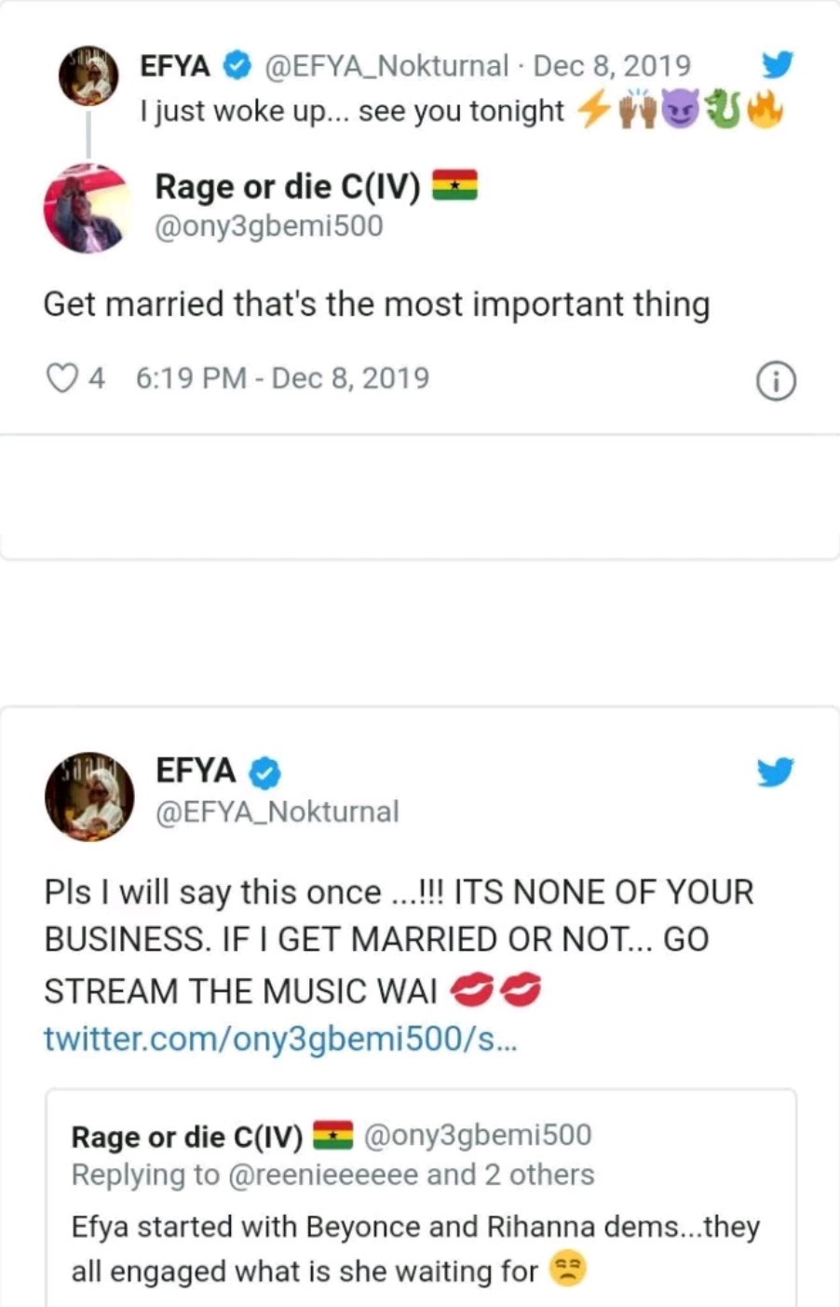The height and width of the screenshot is (1307, 840).
Task: Open EFYA's large avatar in lower tweet
Action: (x=89, y=796)
